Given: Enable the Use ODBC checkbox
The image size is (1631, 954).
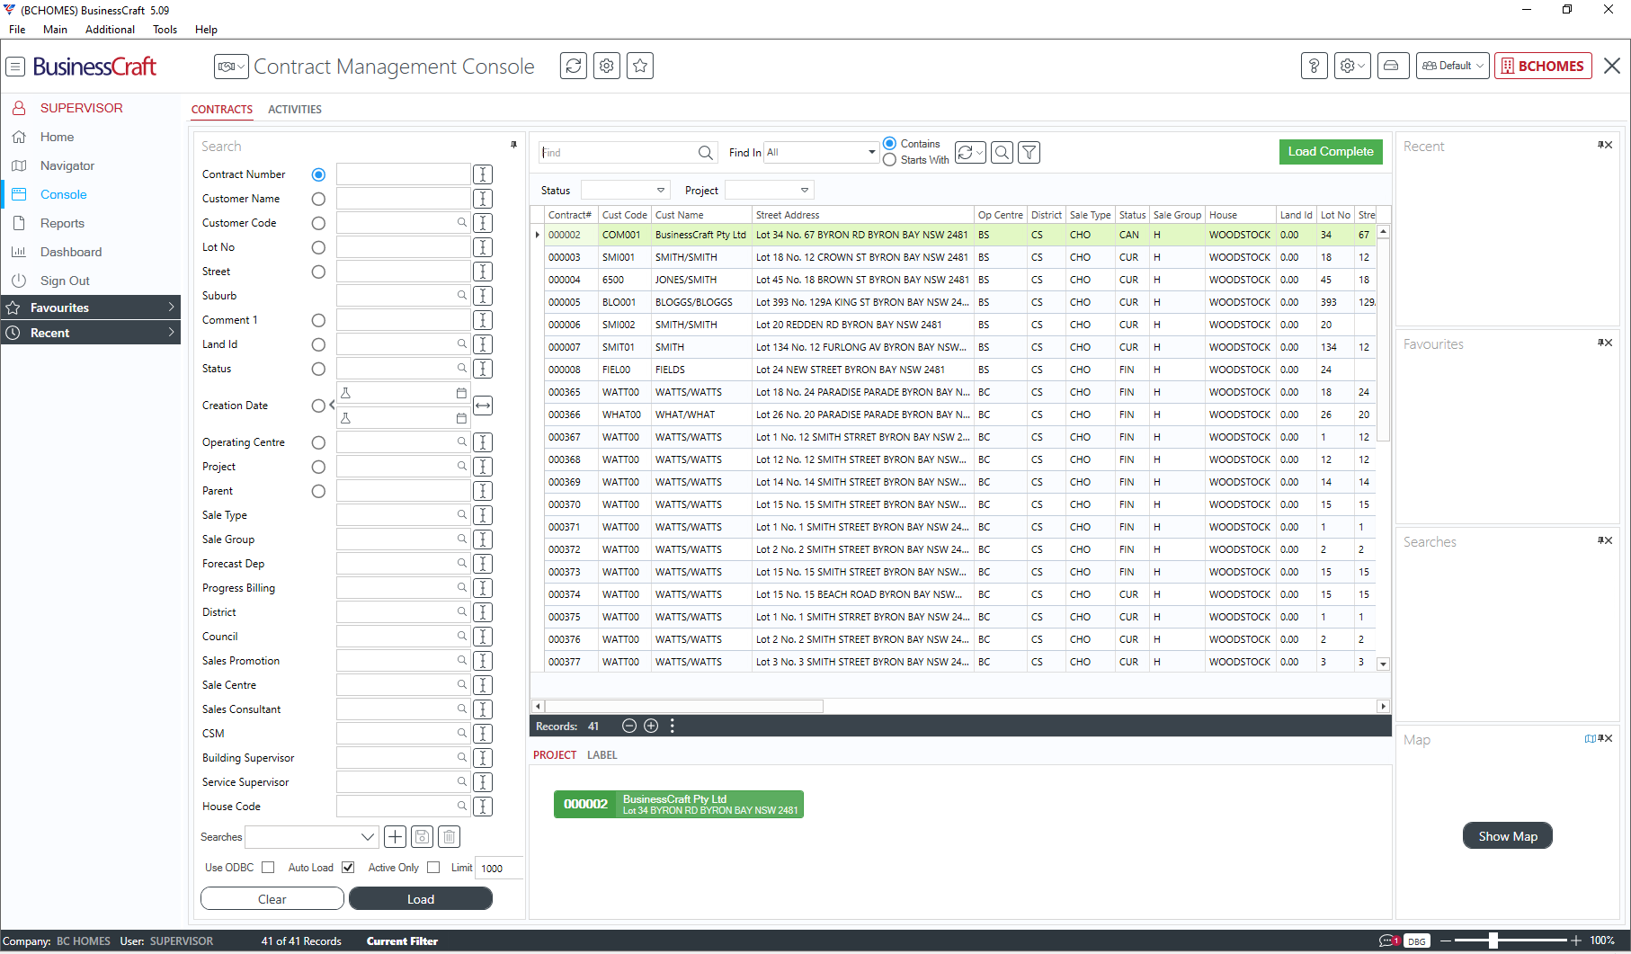Looking at the screenshot, I should [268, 868].
